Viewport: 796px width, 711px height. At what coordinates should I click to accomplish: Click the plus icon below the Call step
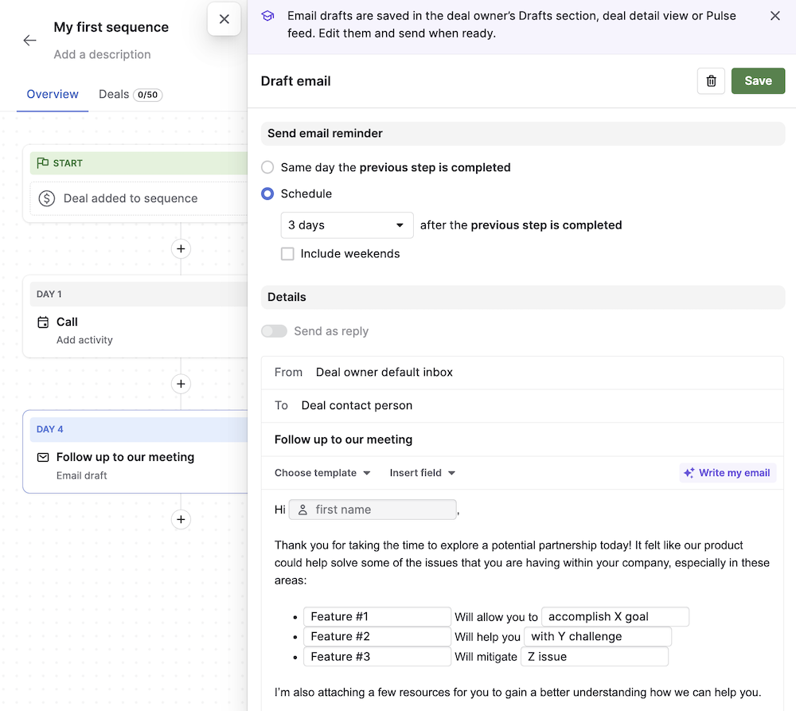181,384
